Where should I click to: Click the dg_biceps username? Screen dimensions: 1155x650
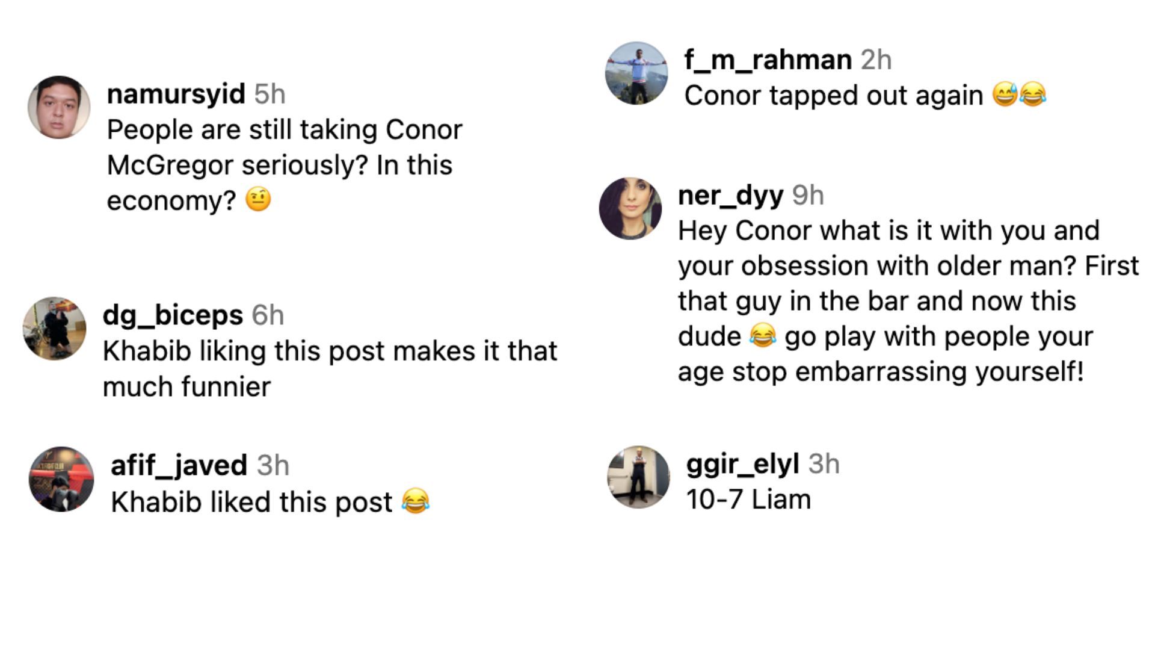coord(173,315)
